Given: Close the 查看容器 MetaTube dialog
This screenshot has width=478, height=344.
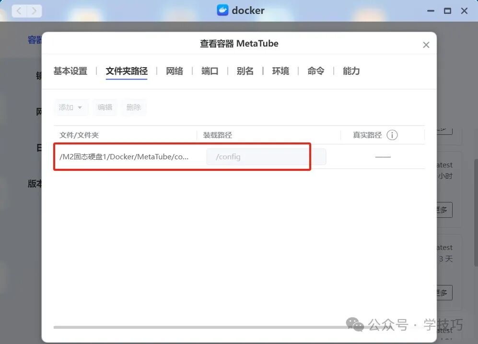Looking at the screenshot, I should (x=426, y=45).
